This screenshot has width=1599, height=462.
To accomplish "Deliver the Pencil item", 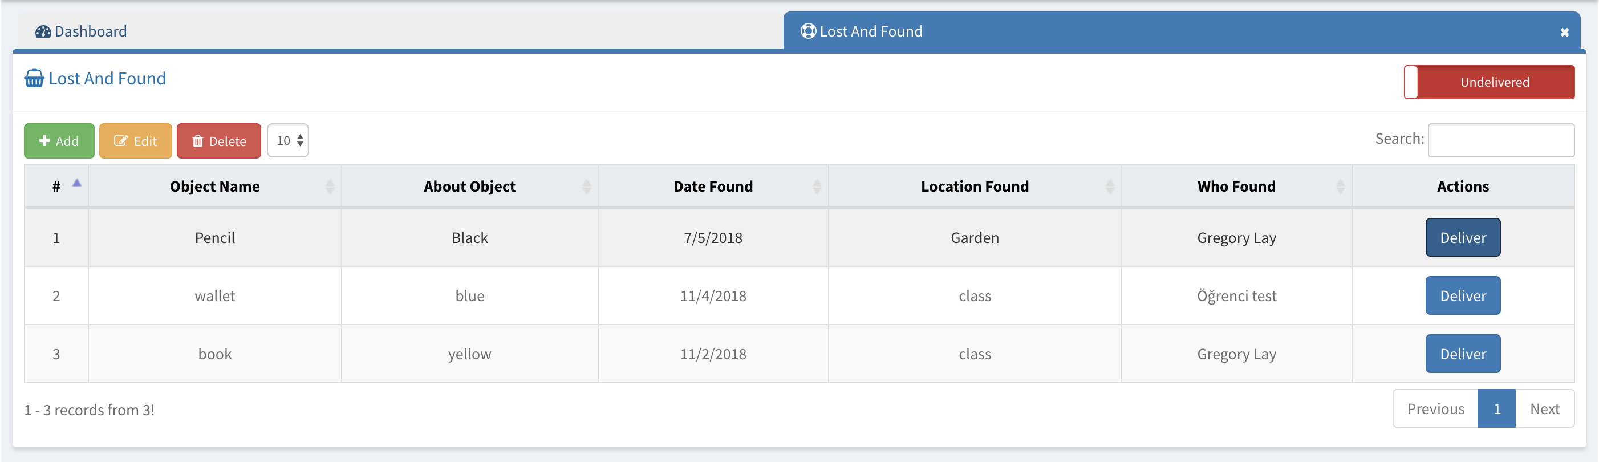I will (1463, 238).
